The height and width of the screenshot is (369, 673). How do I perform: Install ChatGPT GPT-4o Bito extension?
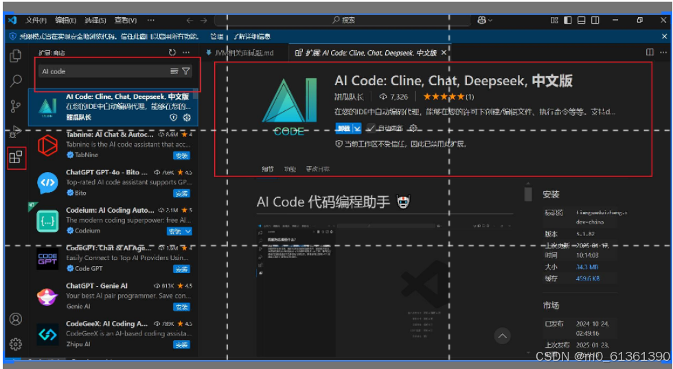click(181, 193)
